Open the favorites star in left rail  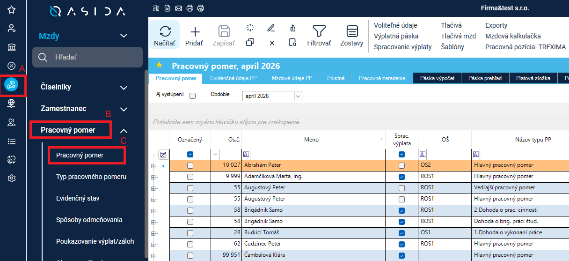click(x=12, y=9)
